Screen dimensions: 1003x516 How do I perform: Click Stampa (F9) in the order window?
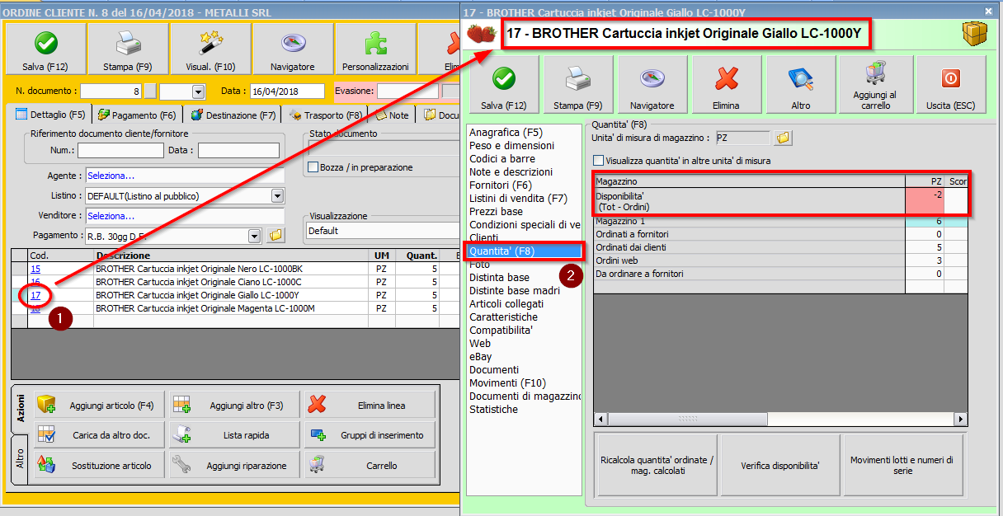click(128, 49)
